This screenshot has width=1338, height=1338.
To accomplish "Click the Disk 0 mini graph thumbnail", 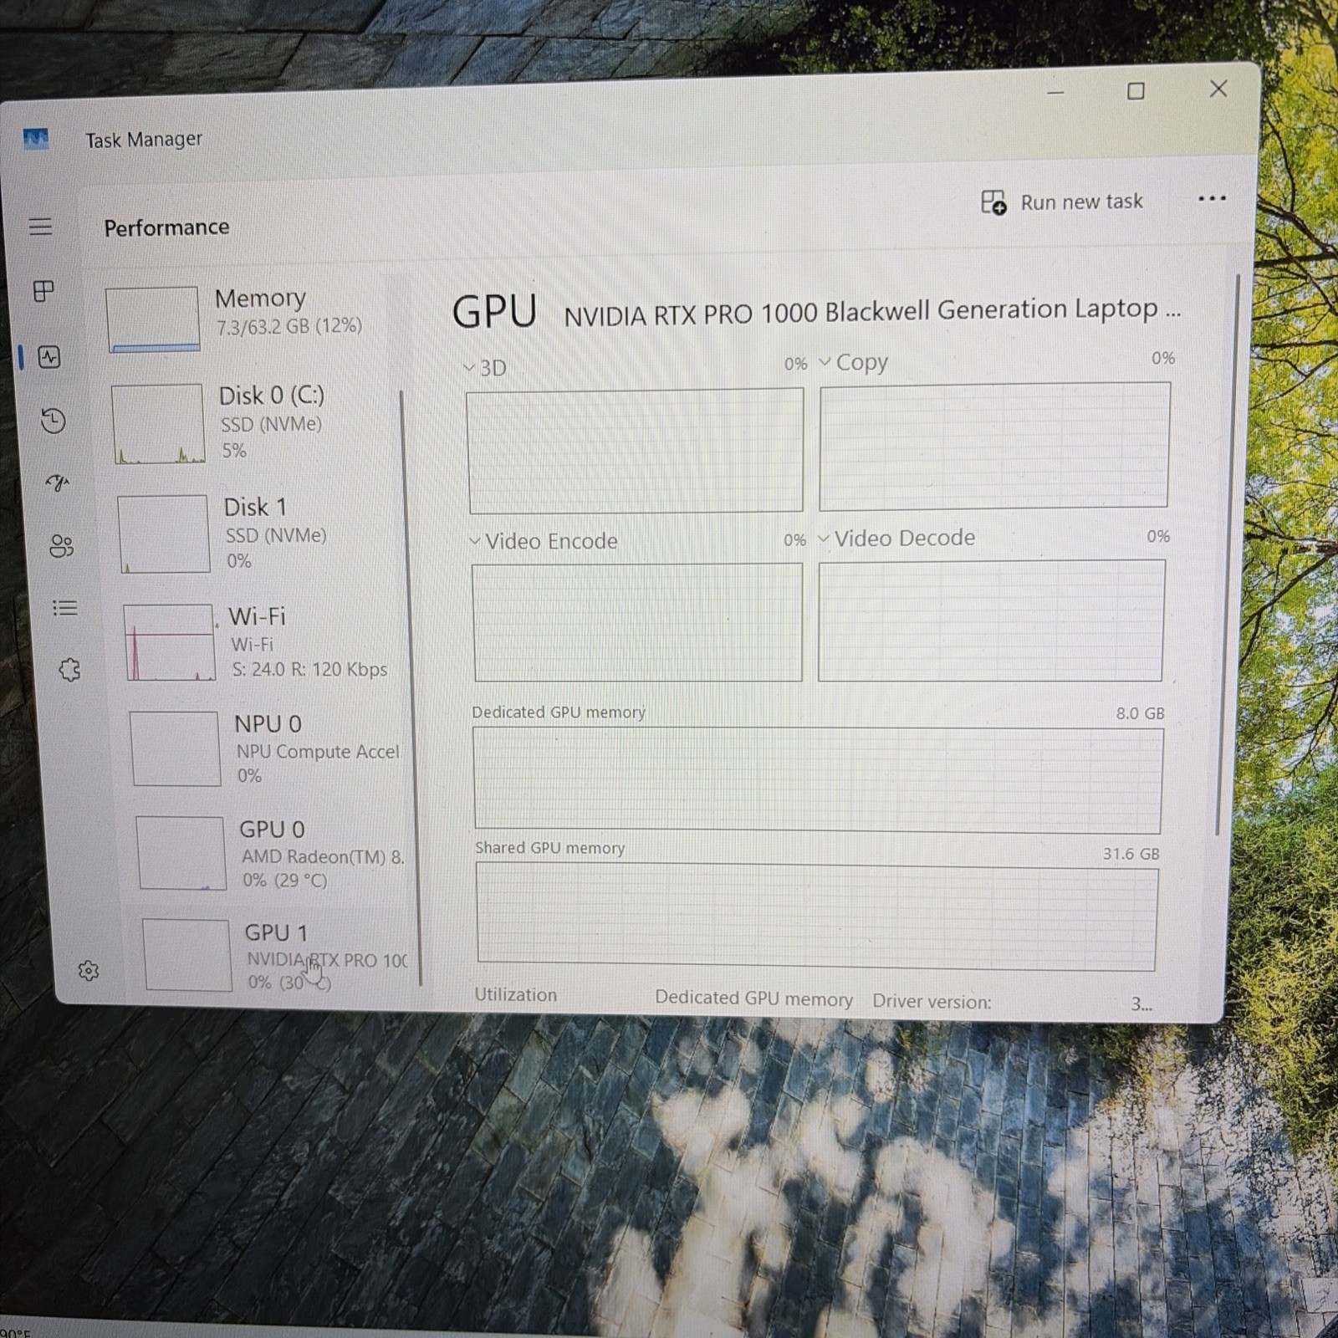I will pyautogui.click(x=158, y=424).
